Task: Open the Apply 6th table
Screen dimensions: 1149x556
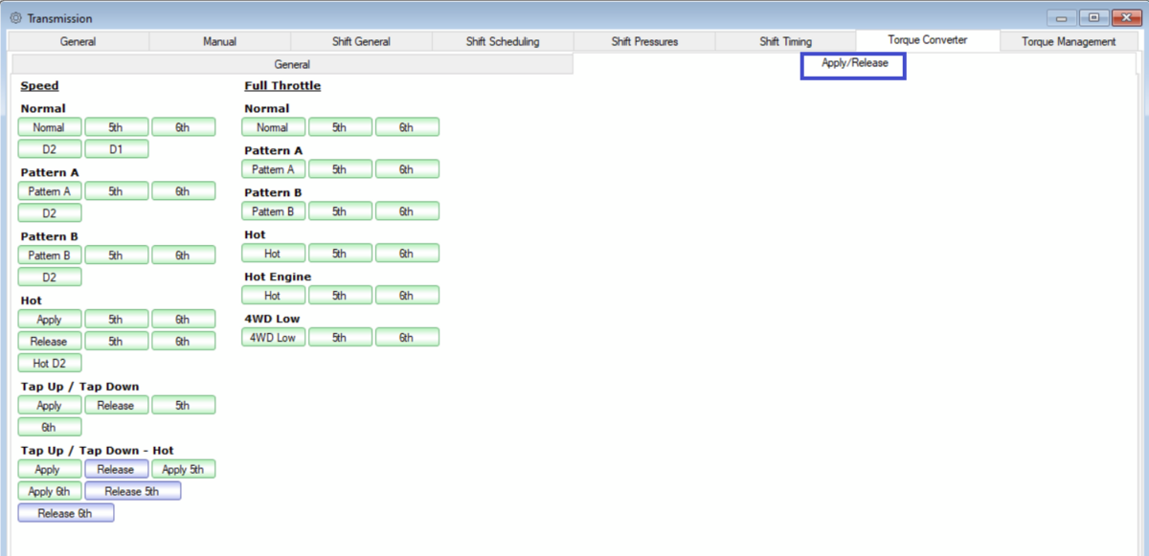Action: [x=50, y=491]
